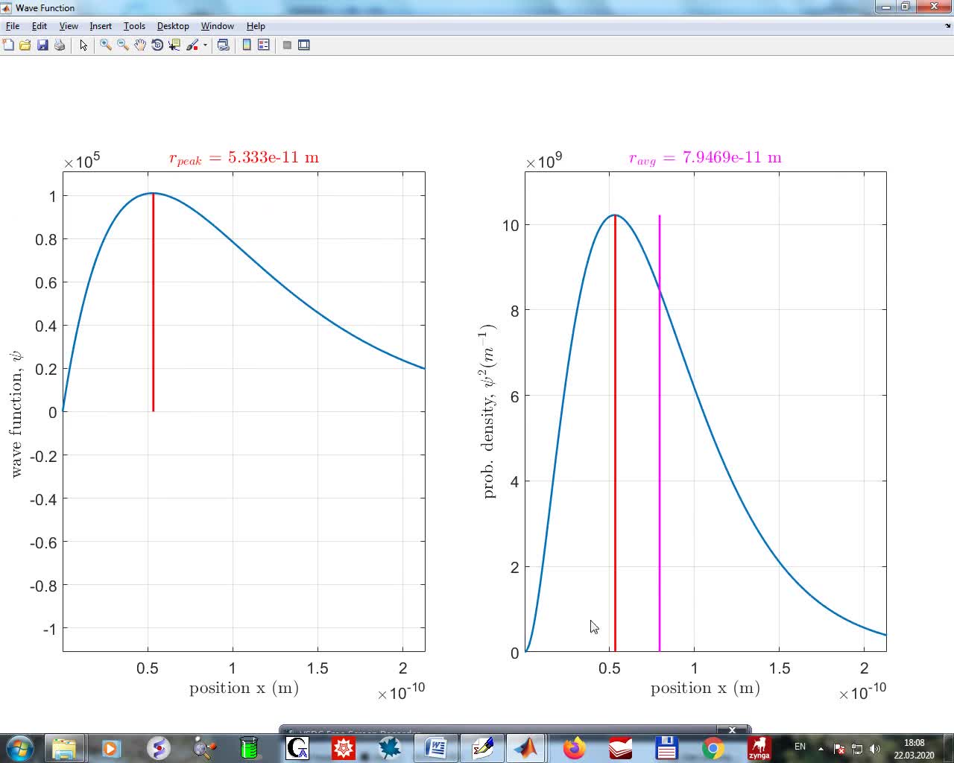954x763 pixels.
Task: Open MATLAB from the taskbar
Action: click(x=526, y=747)
